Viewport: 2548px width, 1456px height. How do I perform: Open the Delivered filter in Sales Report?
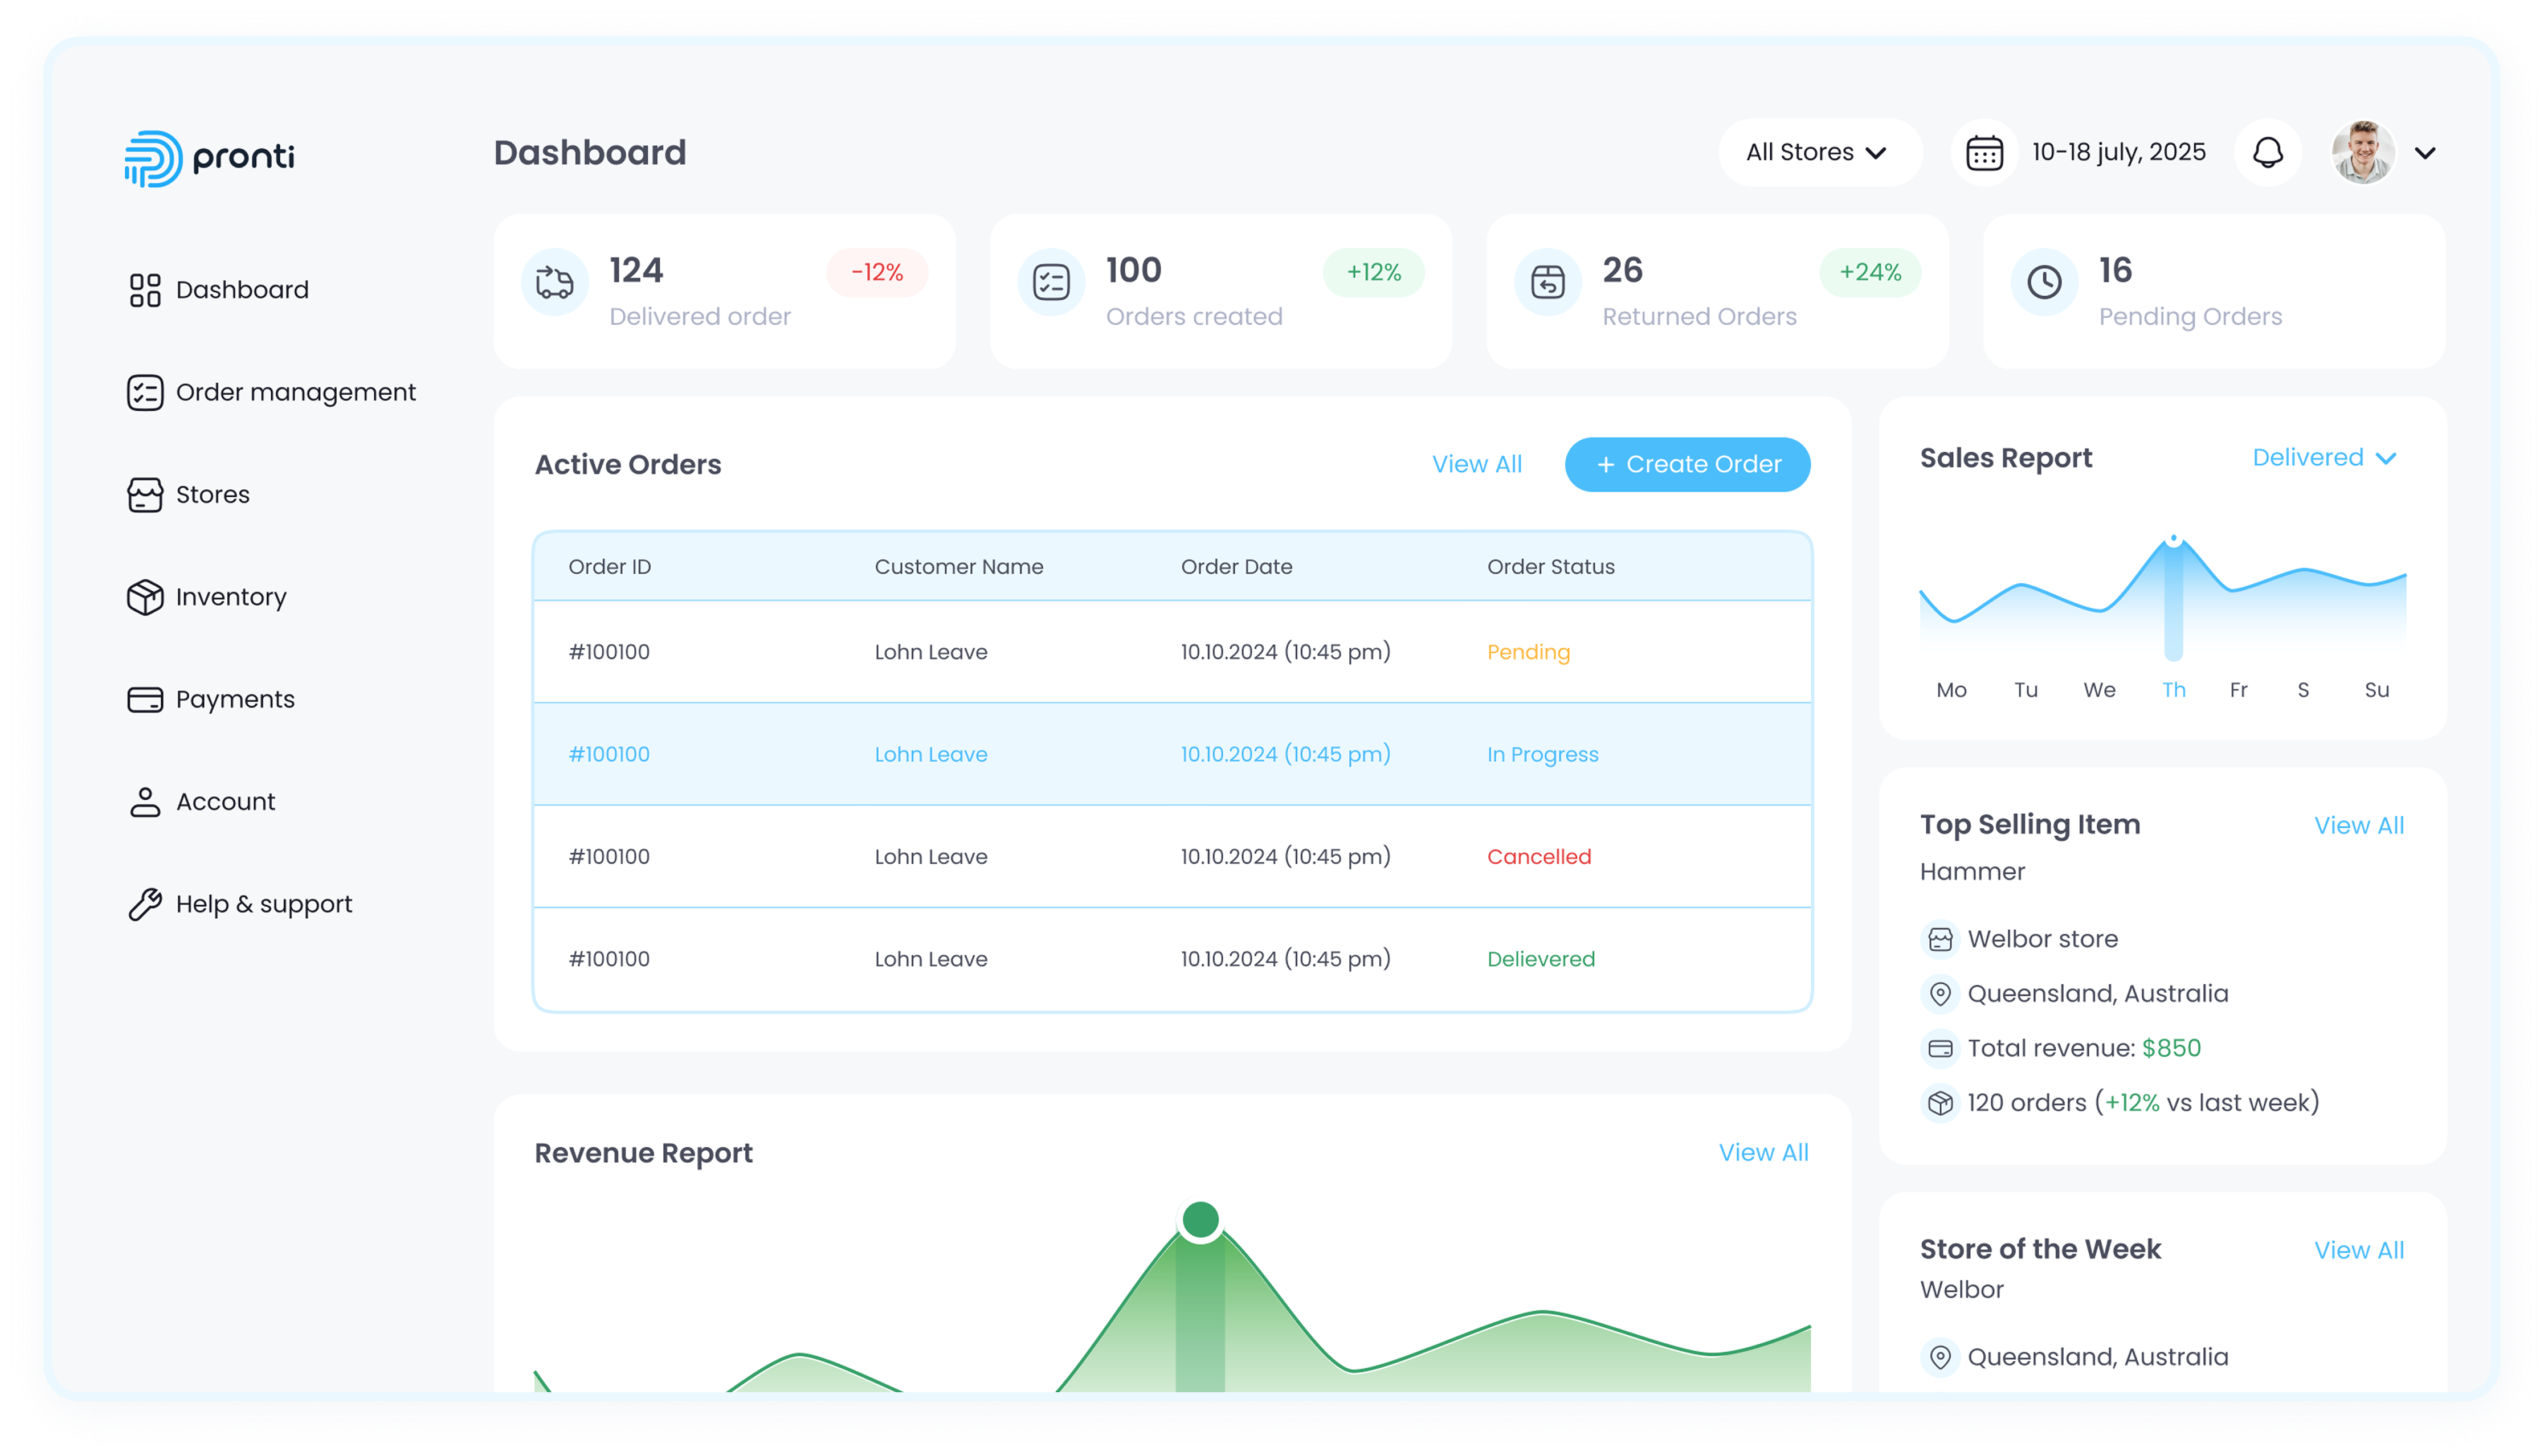[2323, 458]
